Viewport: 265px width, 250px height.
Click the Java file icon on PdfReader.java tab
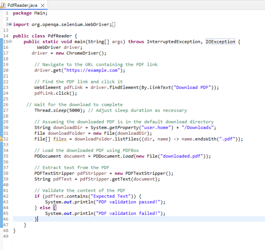pos(4,4)
